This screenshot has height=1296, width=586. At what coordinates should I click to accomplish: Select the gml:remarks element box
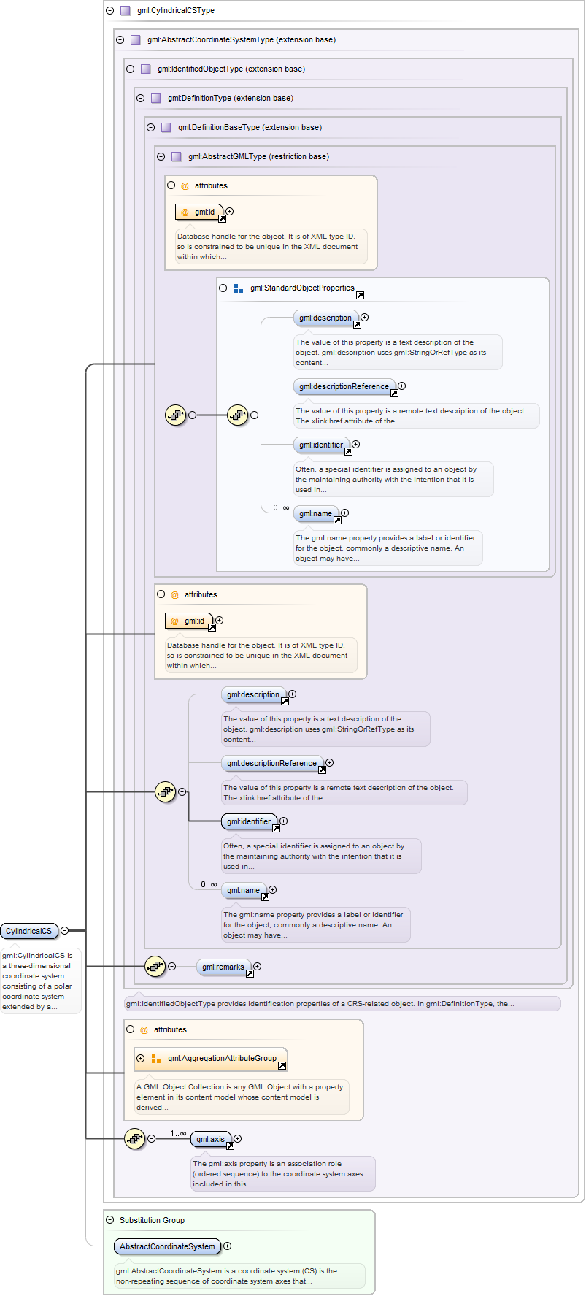(x=223, y=967)
